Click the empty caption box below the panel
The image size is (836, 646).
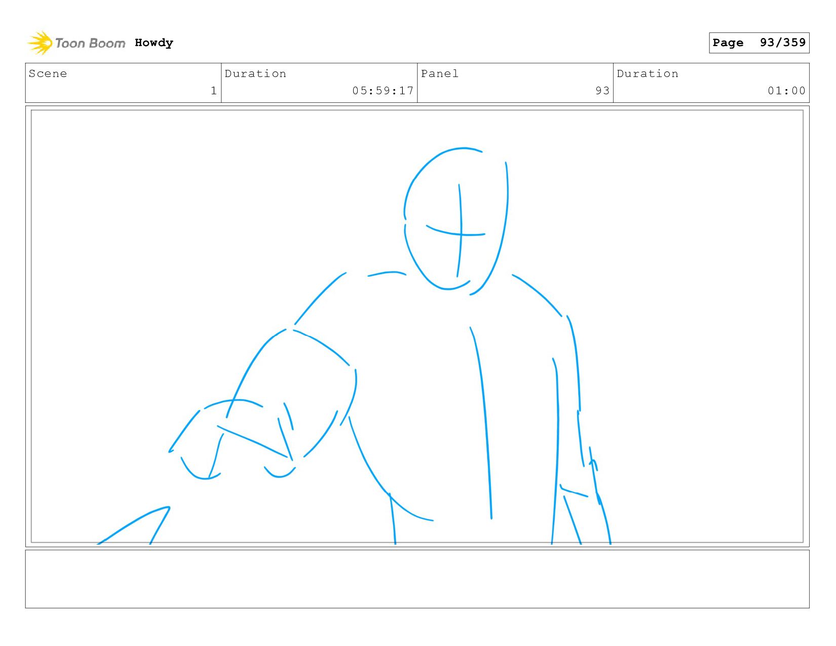click(x=417, y=579)
